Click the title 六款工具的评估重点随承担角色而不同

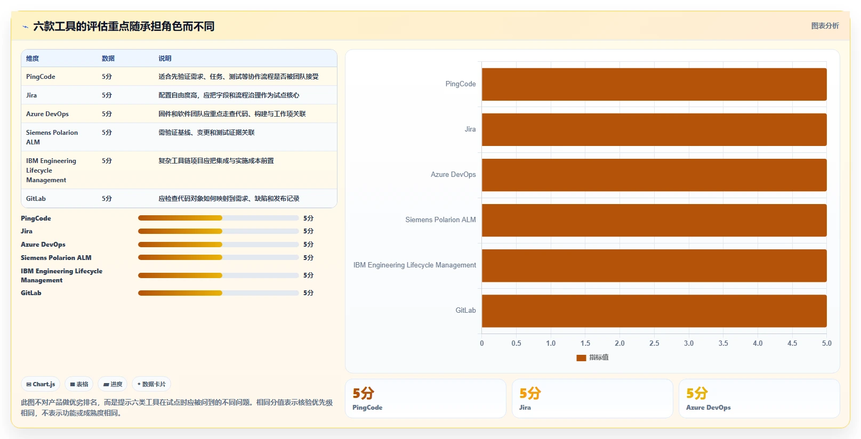coord(124,27)
